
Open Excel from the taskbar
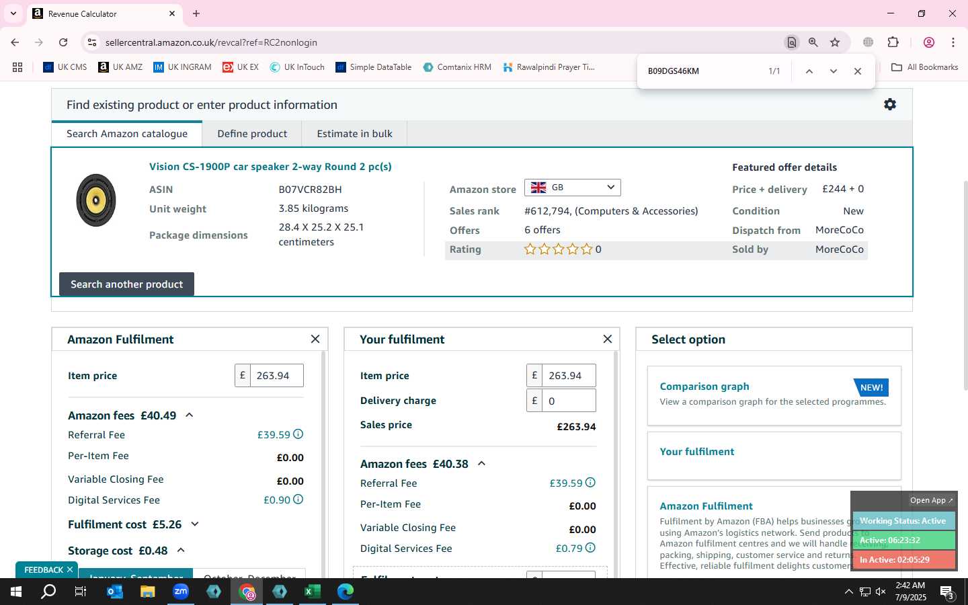click(x=312, y=592)
